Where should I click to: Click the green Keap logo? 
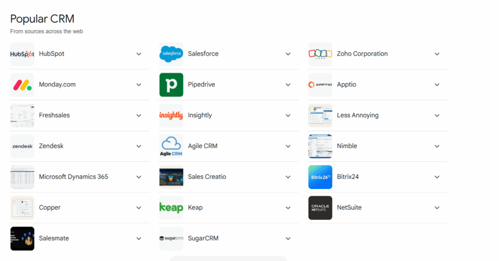pyautogui.click(x=171, y=208)
